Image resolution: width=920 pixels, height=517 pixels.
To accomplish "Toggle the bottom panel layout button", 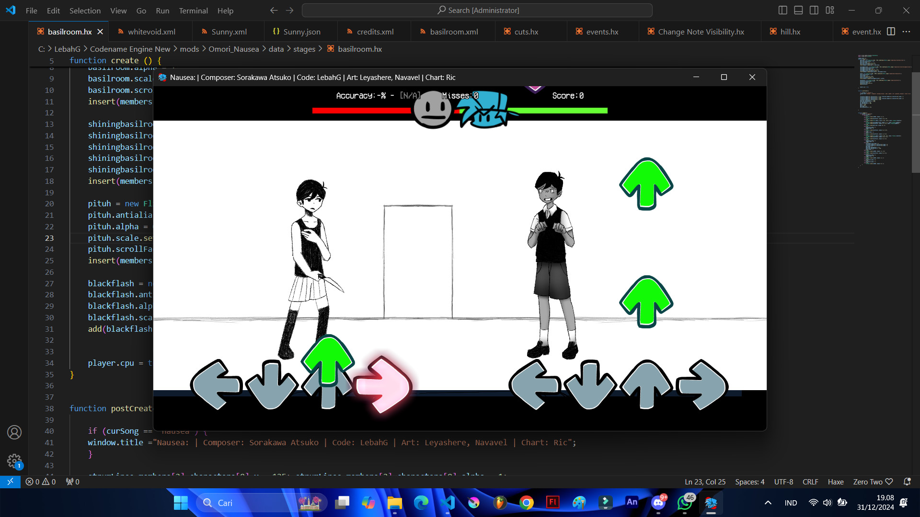I will pyautogui.click(x=798, y=10).
